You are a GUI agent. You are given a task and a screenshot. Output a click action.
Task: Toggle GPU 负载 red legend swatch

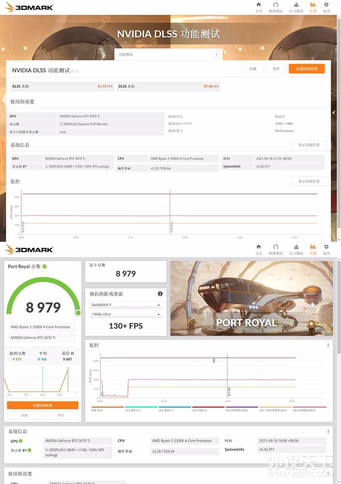coord(208,407)
